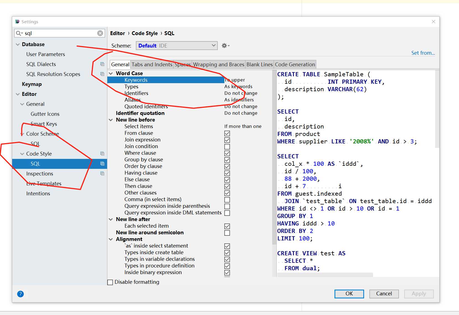The height and width of the screenshot is (315, 459).
Task: Click copy icon beside SQL Resolution Scopes
Action: pos(102,74)
